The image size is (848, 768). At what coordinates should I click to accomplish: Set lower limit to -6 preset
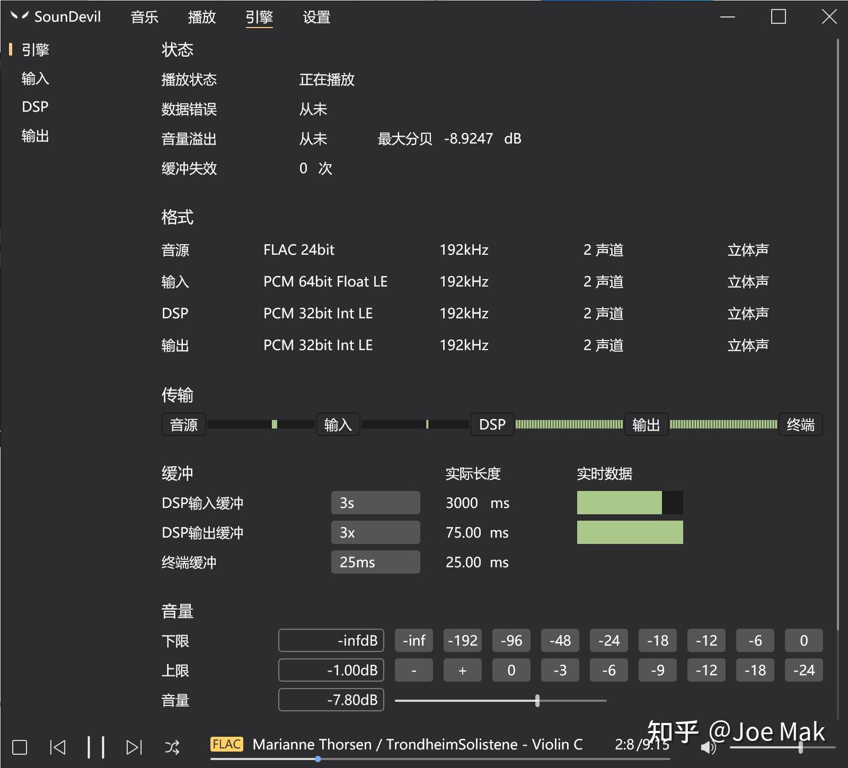tap(755, 640)
